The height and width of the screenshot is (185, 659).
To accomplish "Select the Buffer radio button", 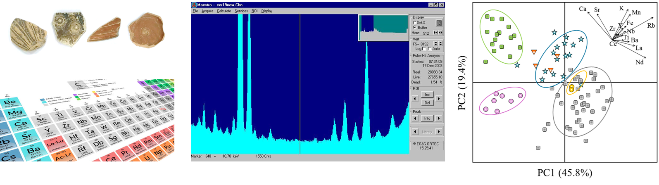I will tap(415, 28).
